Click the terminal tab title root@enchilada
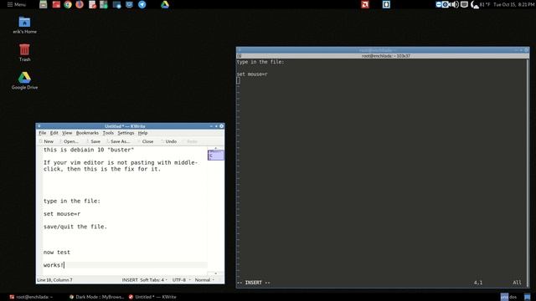The height and width of the screenshot is (301, 536). [x=386, y=56]
